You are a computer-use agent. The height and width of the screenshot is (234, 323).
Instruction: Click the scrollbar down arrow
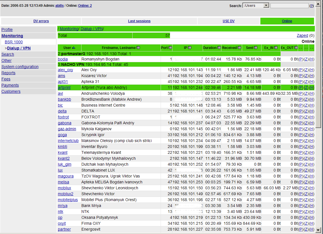pyautogui.click(x=318, y=230)
